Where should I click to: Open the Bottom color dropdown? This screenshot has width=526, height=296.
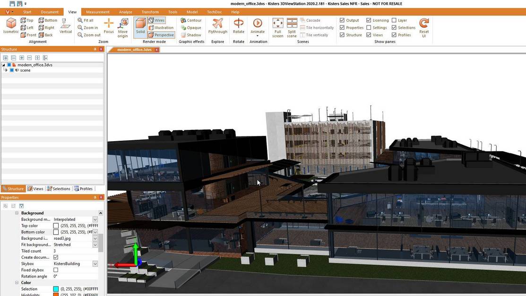click(x=95, y=232)
